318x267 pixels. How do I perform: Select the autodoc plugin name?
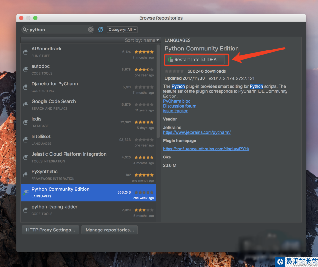[x=41, y=66]
